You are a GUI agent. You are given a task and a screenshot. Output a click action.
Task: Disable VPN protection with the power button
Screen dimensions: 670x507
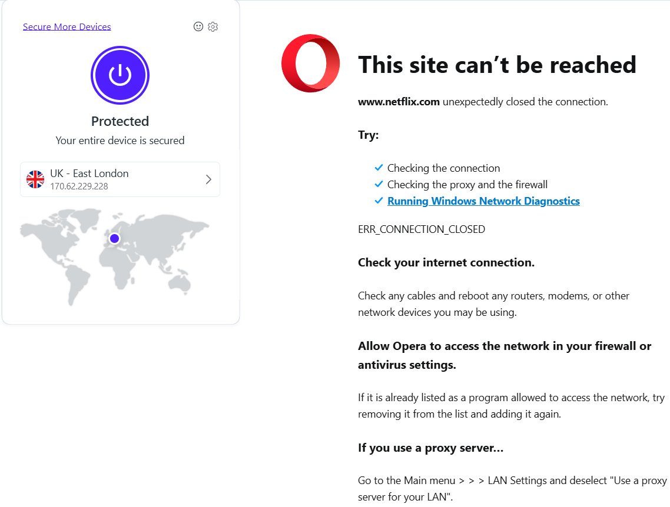coord(120,75)
